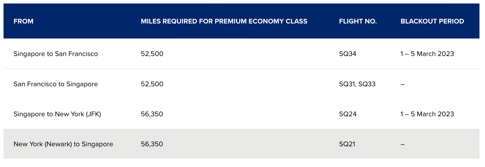The image size is (485, 167).
Task: Click the BLACKOUT PERIOD column header
Action: (432, 21)
